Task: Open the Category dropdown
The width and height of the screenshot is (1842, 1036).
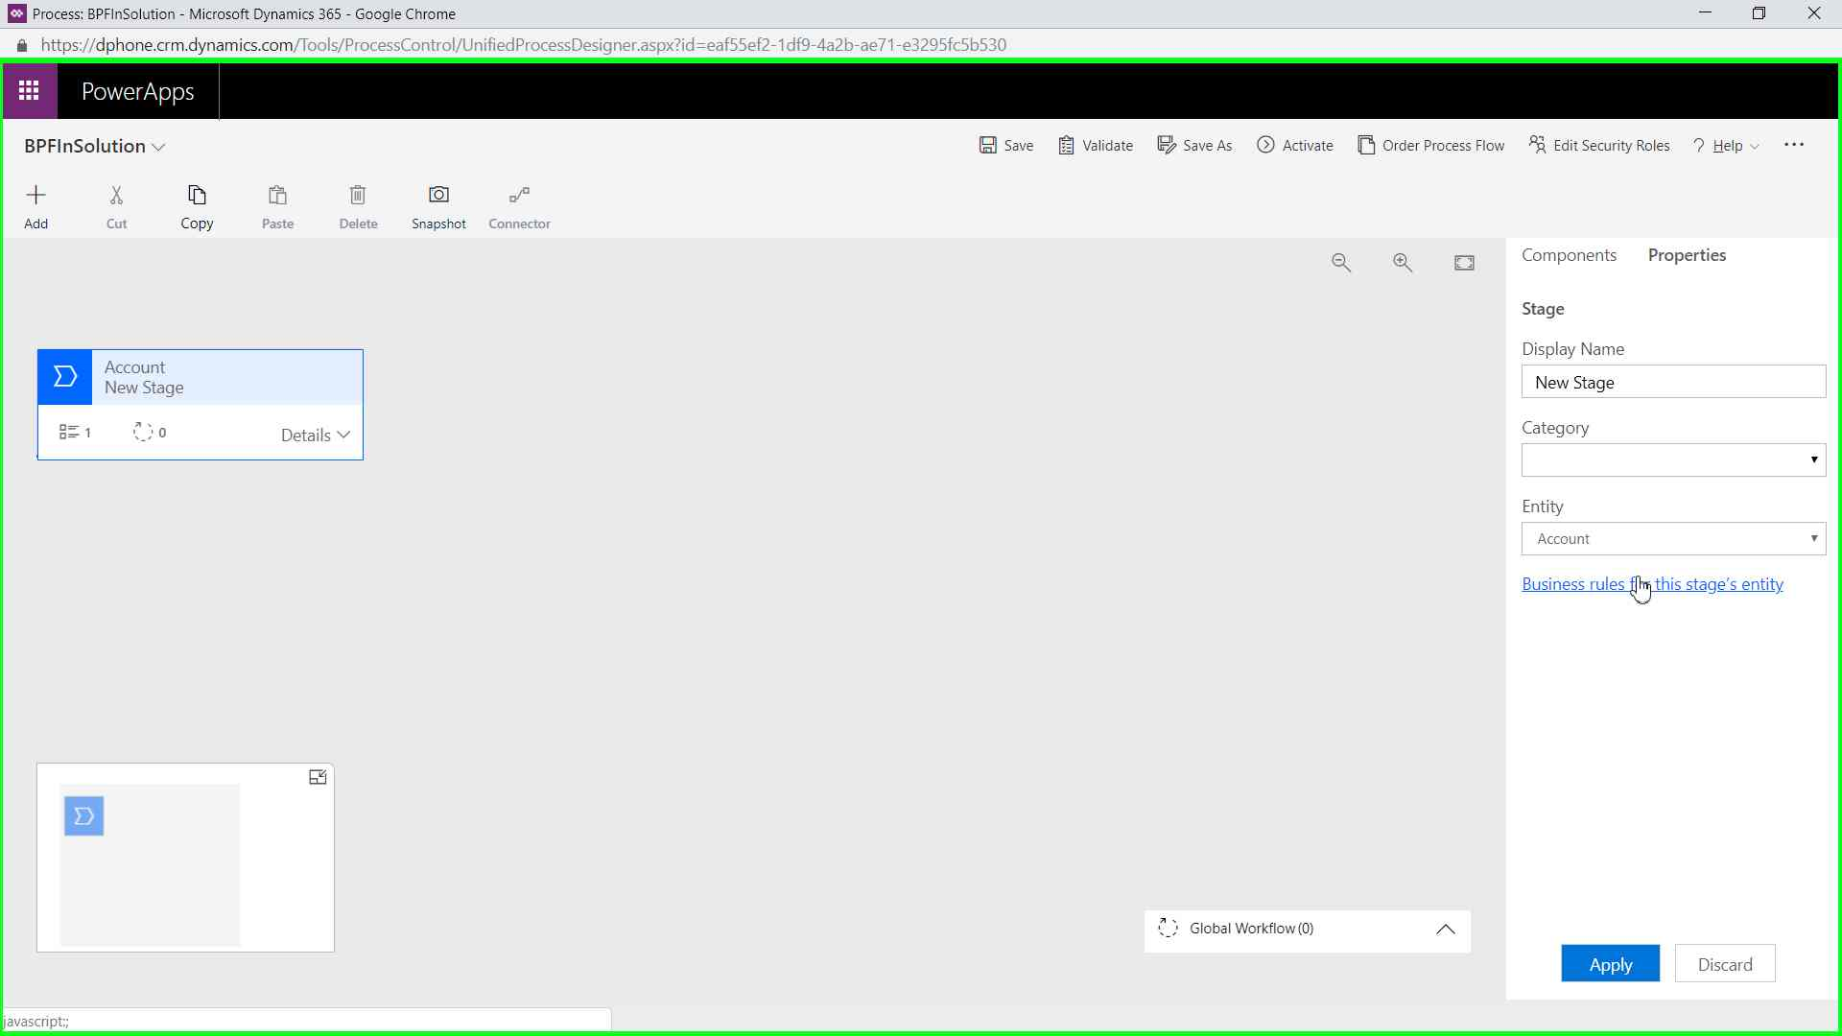Action: [x=1673, y=460]
